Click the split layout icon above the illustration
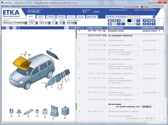Viewport: 168px width, 125px height. pyautogui.click(x=70, y=28)
